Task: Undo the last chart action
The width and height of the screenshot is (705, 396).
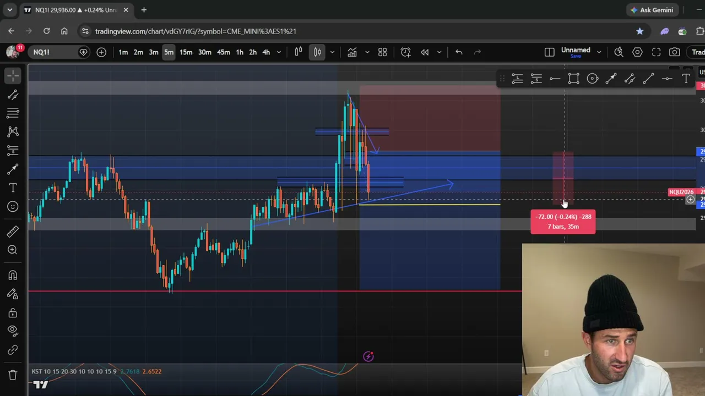Action: click(x=459, y=52)
